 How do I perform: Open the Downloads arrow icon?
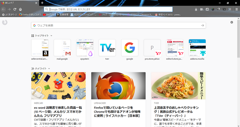pyautogui.click(x=196, y=9)
